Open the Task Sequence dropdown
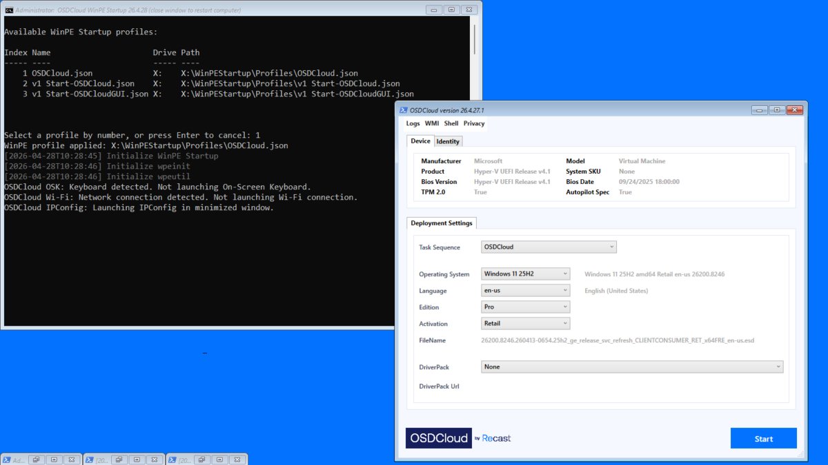Viewport: 828px width, 465px height. pyautogui.click(x=549, y=247)
